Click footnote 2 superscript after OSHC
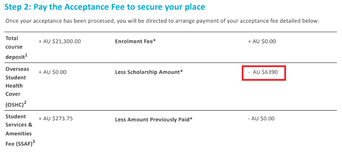This screenshot has height=155, width=342. click(25, 103)
